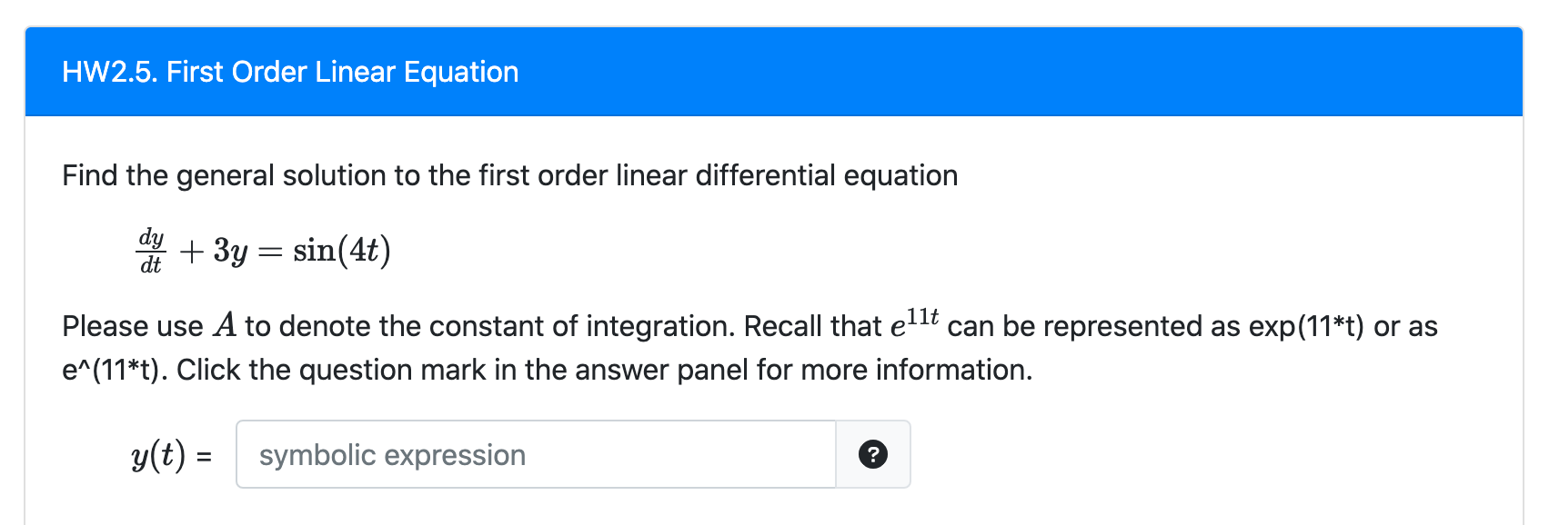Click the e^11t math expression
The image size is (1549, 525).
tap(914, 322)
